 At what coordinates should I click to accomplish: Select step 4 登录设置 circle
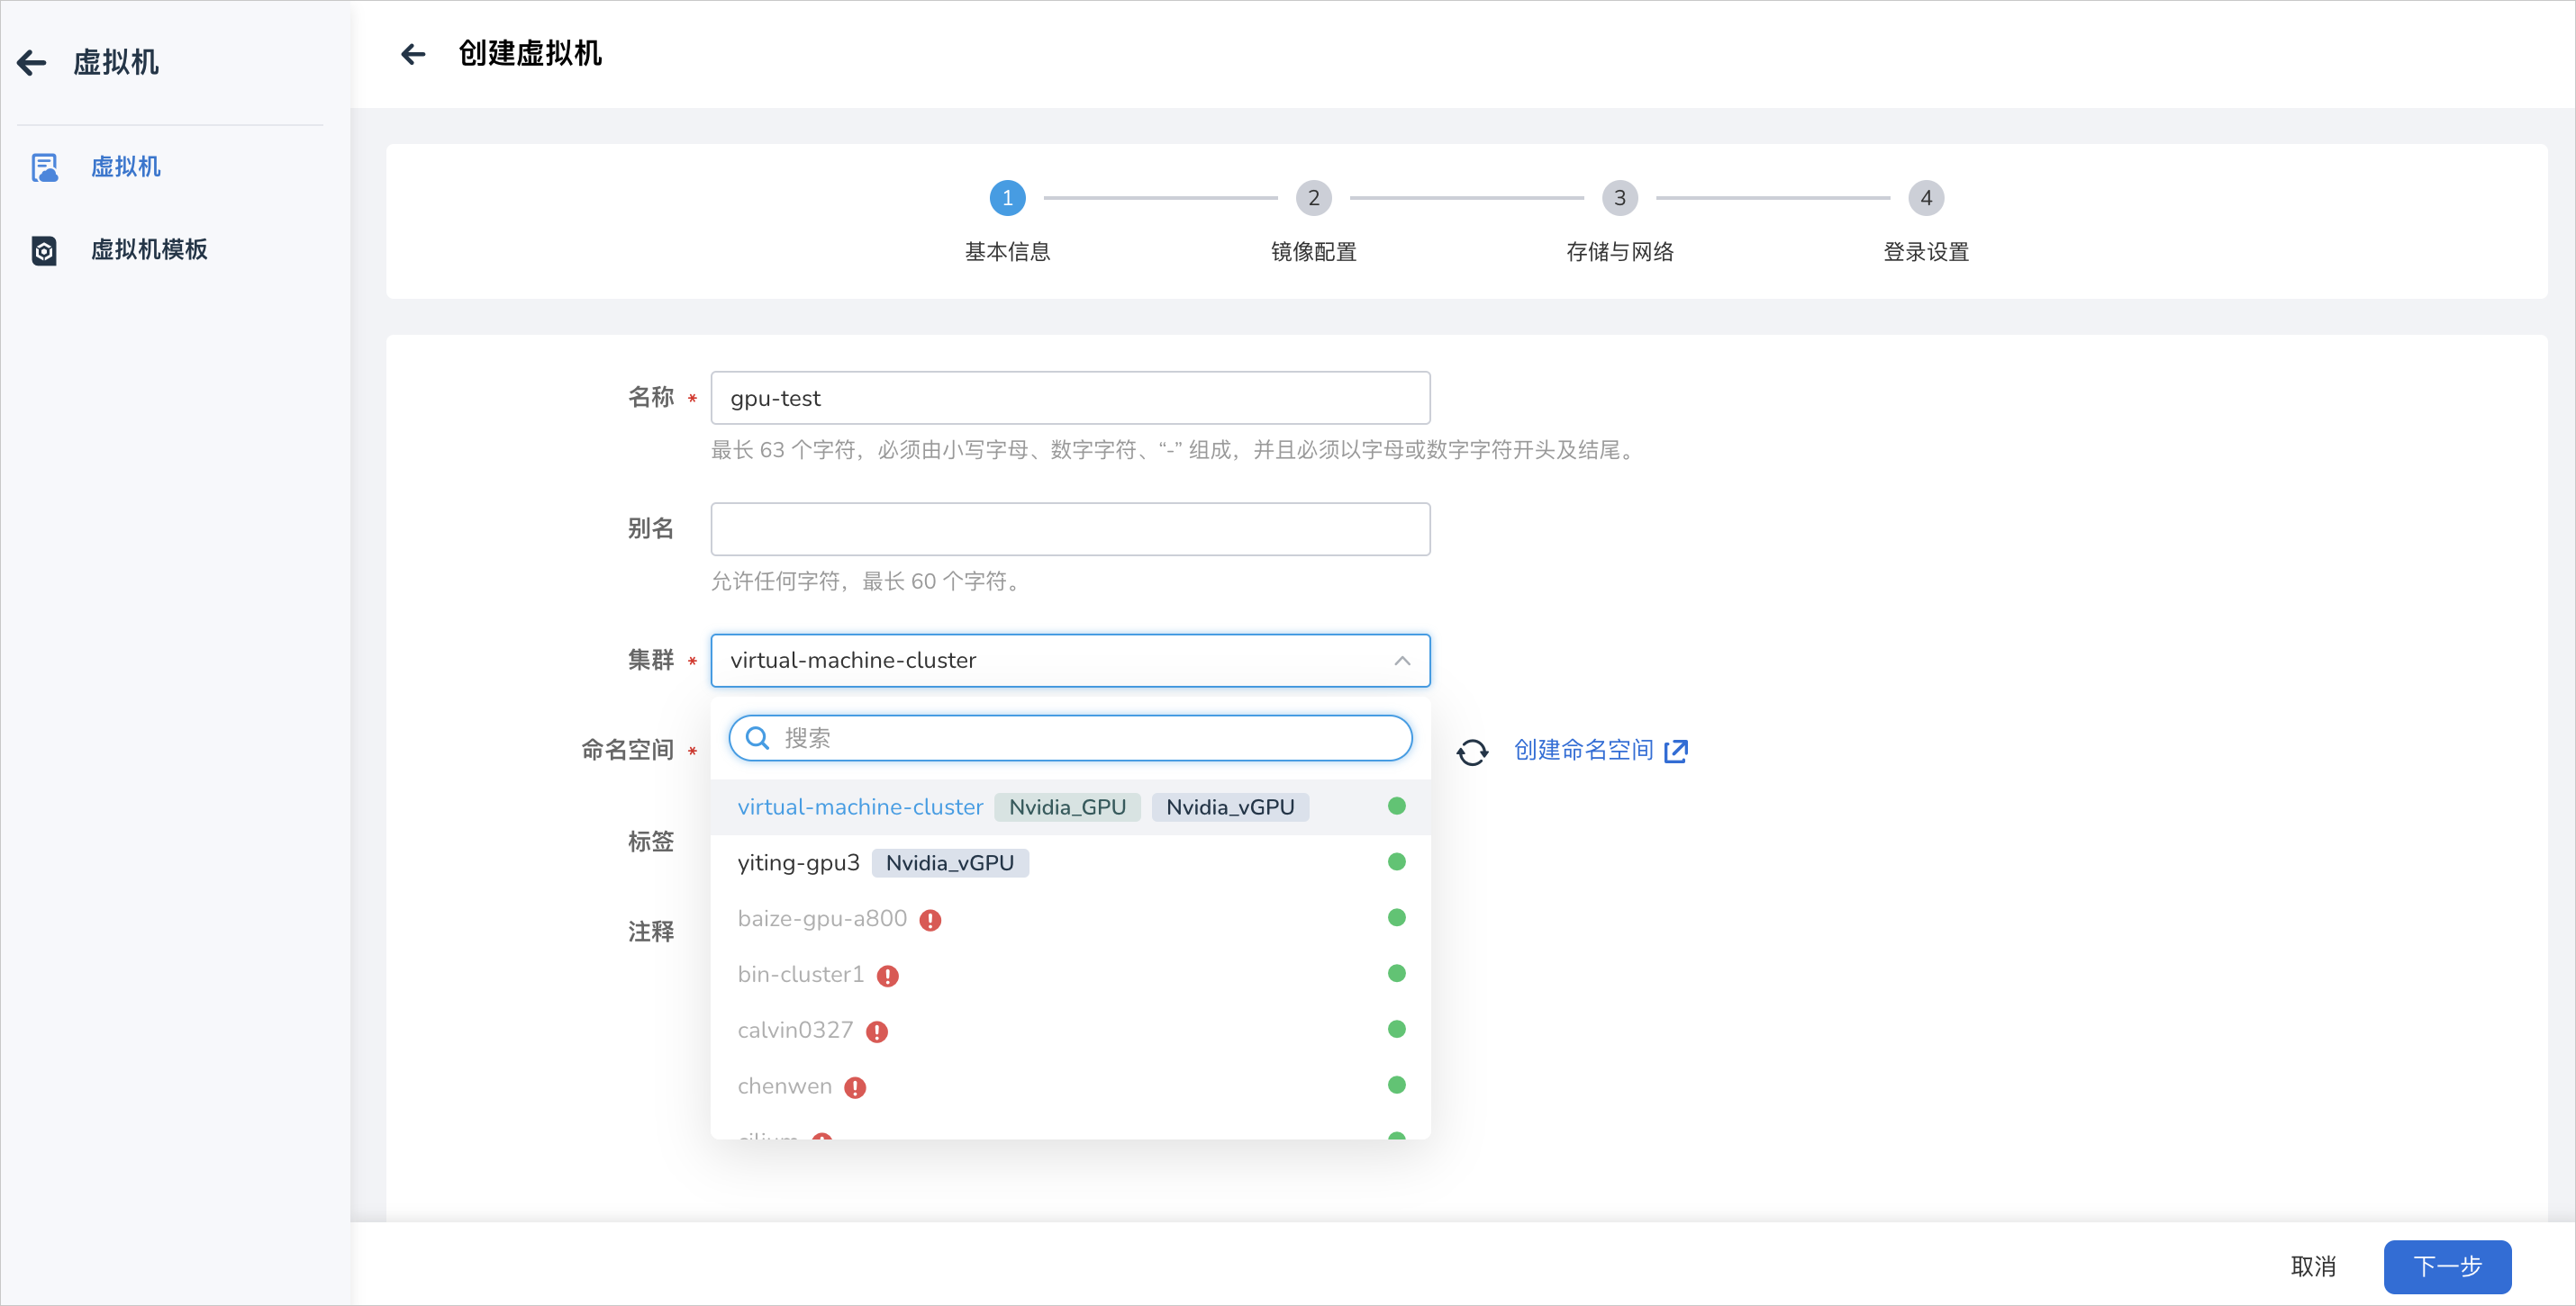tap(1925, 198)
